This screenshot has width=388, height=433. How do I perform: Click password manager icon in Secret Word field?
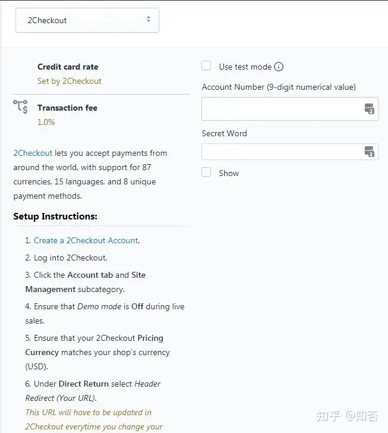click(369, 152)
